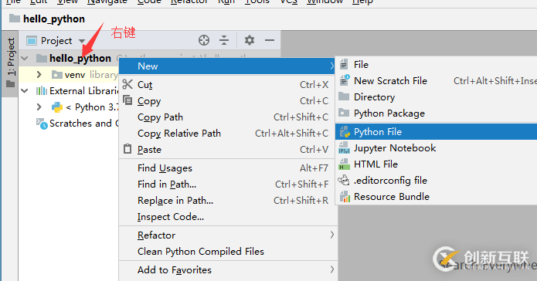This screenshot has height=281, width=537.
Task: Click the Copy pages icon
Action: point(127,100)
